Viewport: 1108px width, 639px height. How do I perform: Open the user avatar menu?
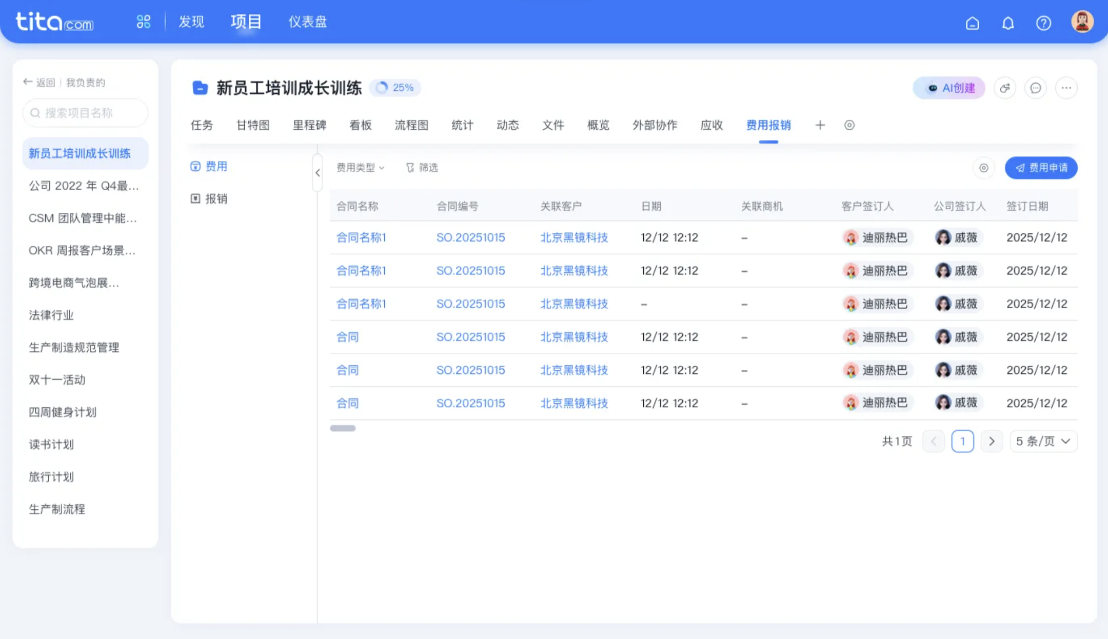click(x=1082, y=22)
